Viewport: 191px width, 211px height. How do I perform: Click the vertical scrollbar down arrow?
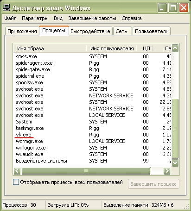[175, 163]
